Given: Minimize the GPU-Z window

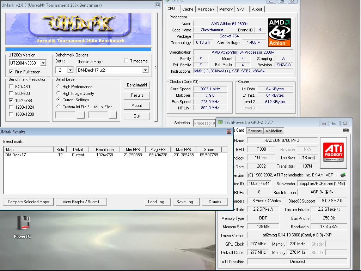Looking at the screenshot, I should pos(324,123).
